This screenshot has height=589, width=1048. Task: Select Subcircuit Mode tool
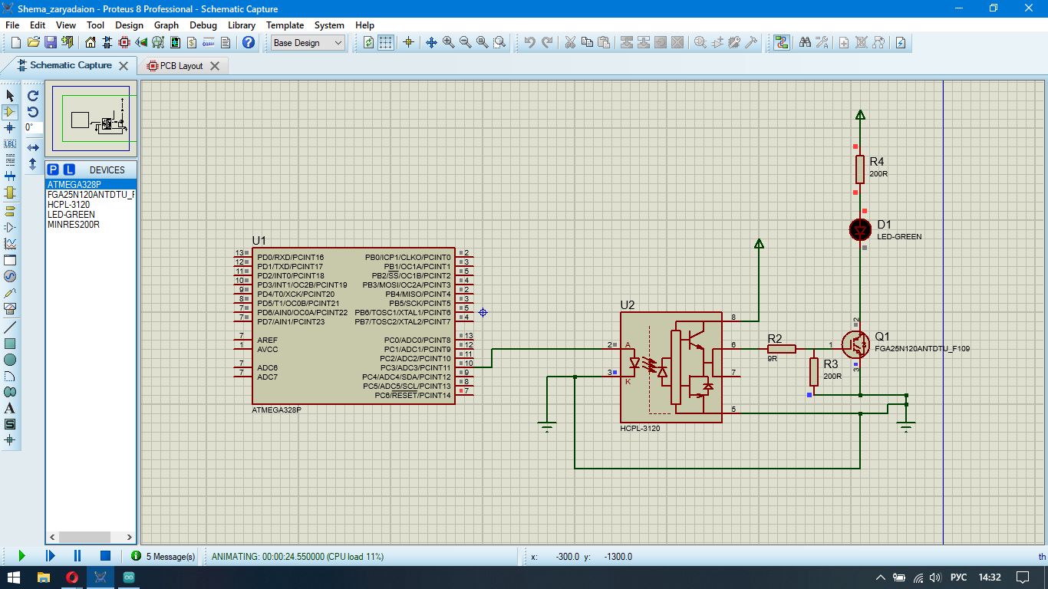(x=10, y=192)
